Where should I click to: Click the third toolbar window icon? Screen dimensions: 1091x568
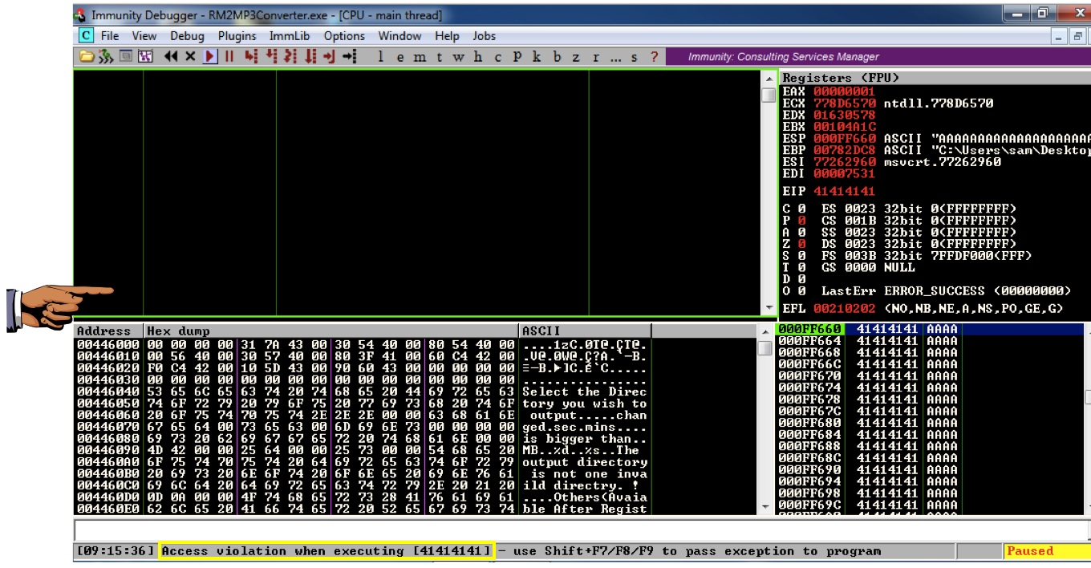[126, 56]
